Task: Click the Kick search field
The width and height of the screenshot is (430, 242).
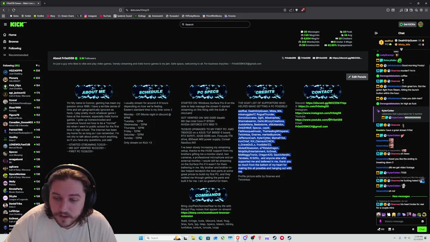Action: 215,24
